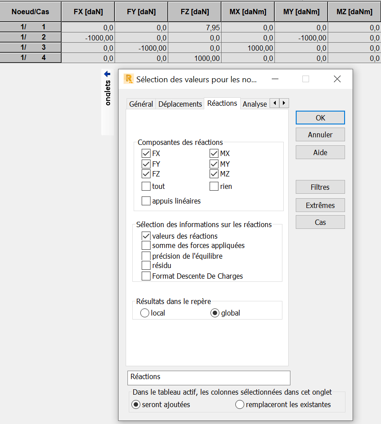The width and height of the screenshot is (381, 424).
Task: Click the Noeud/Cas column header
Action: 31,12
